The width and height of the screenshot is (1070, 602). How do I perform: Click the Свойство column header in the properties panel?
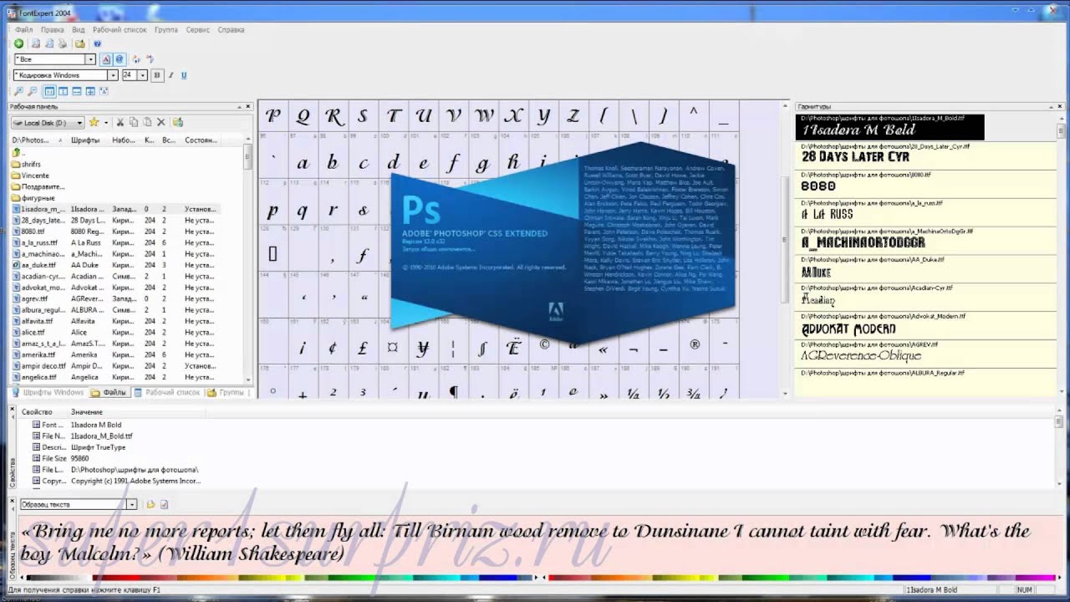point(43,411)
